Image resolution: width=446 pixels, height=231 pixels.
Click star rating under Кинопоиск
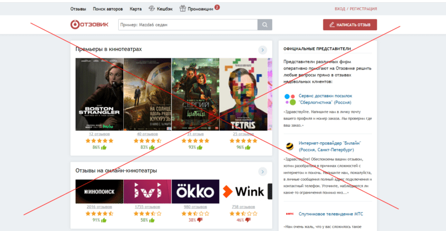point(99,213)
